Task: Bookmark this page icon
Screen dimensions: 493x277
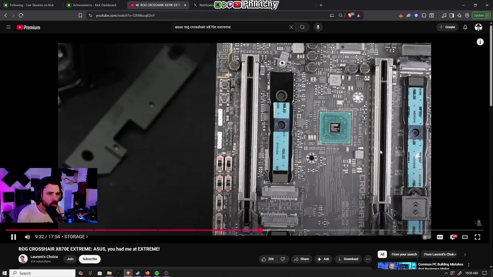Action: 80,15
